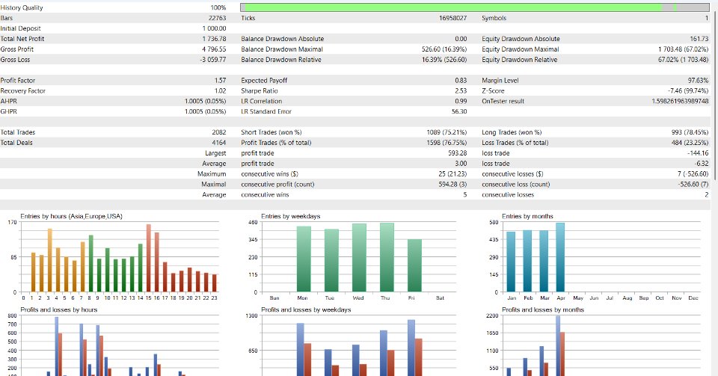Select the Total Deals value 4164

pyautogui.click(x=219, y=143)
